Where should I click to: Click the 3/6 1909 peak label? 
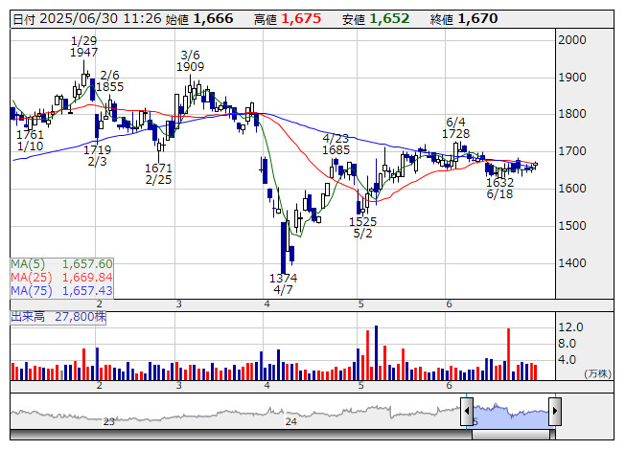coord(190,61)
